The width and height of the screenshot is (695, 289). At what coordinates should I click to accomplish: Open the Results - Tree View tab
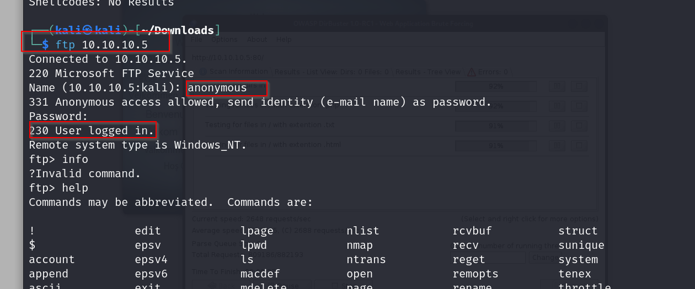[428, 72]
